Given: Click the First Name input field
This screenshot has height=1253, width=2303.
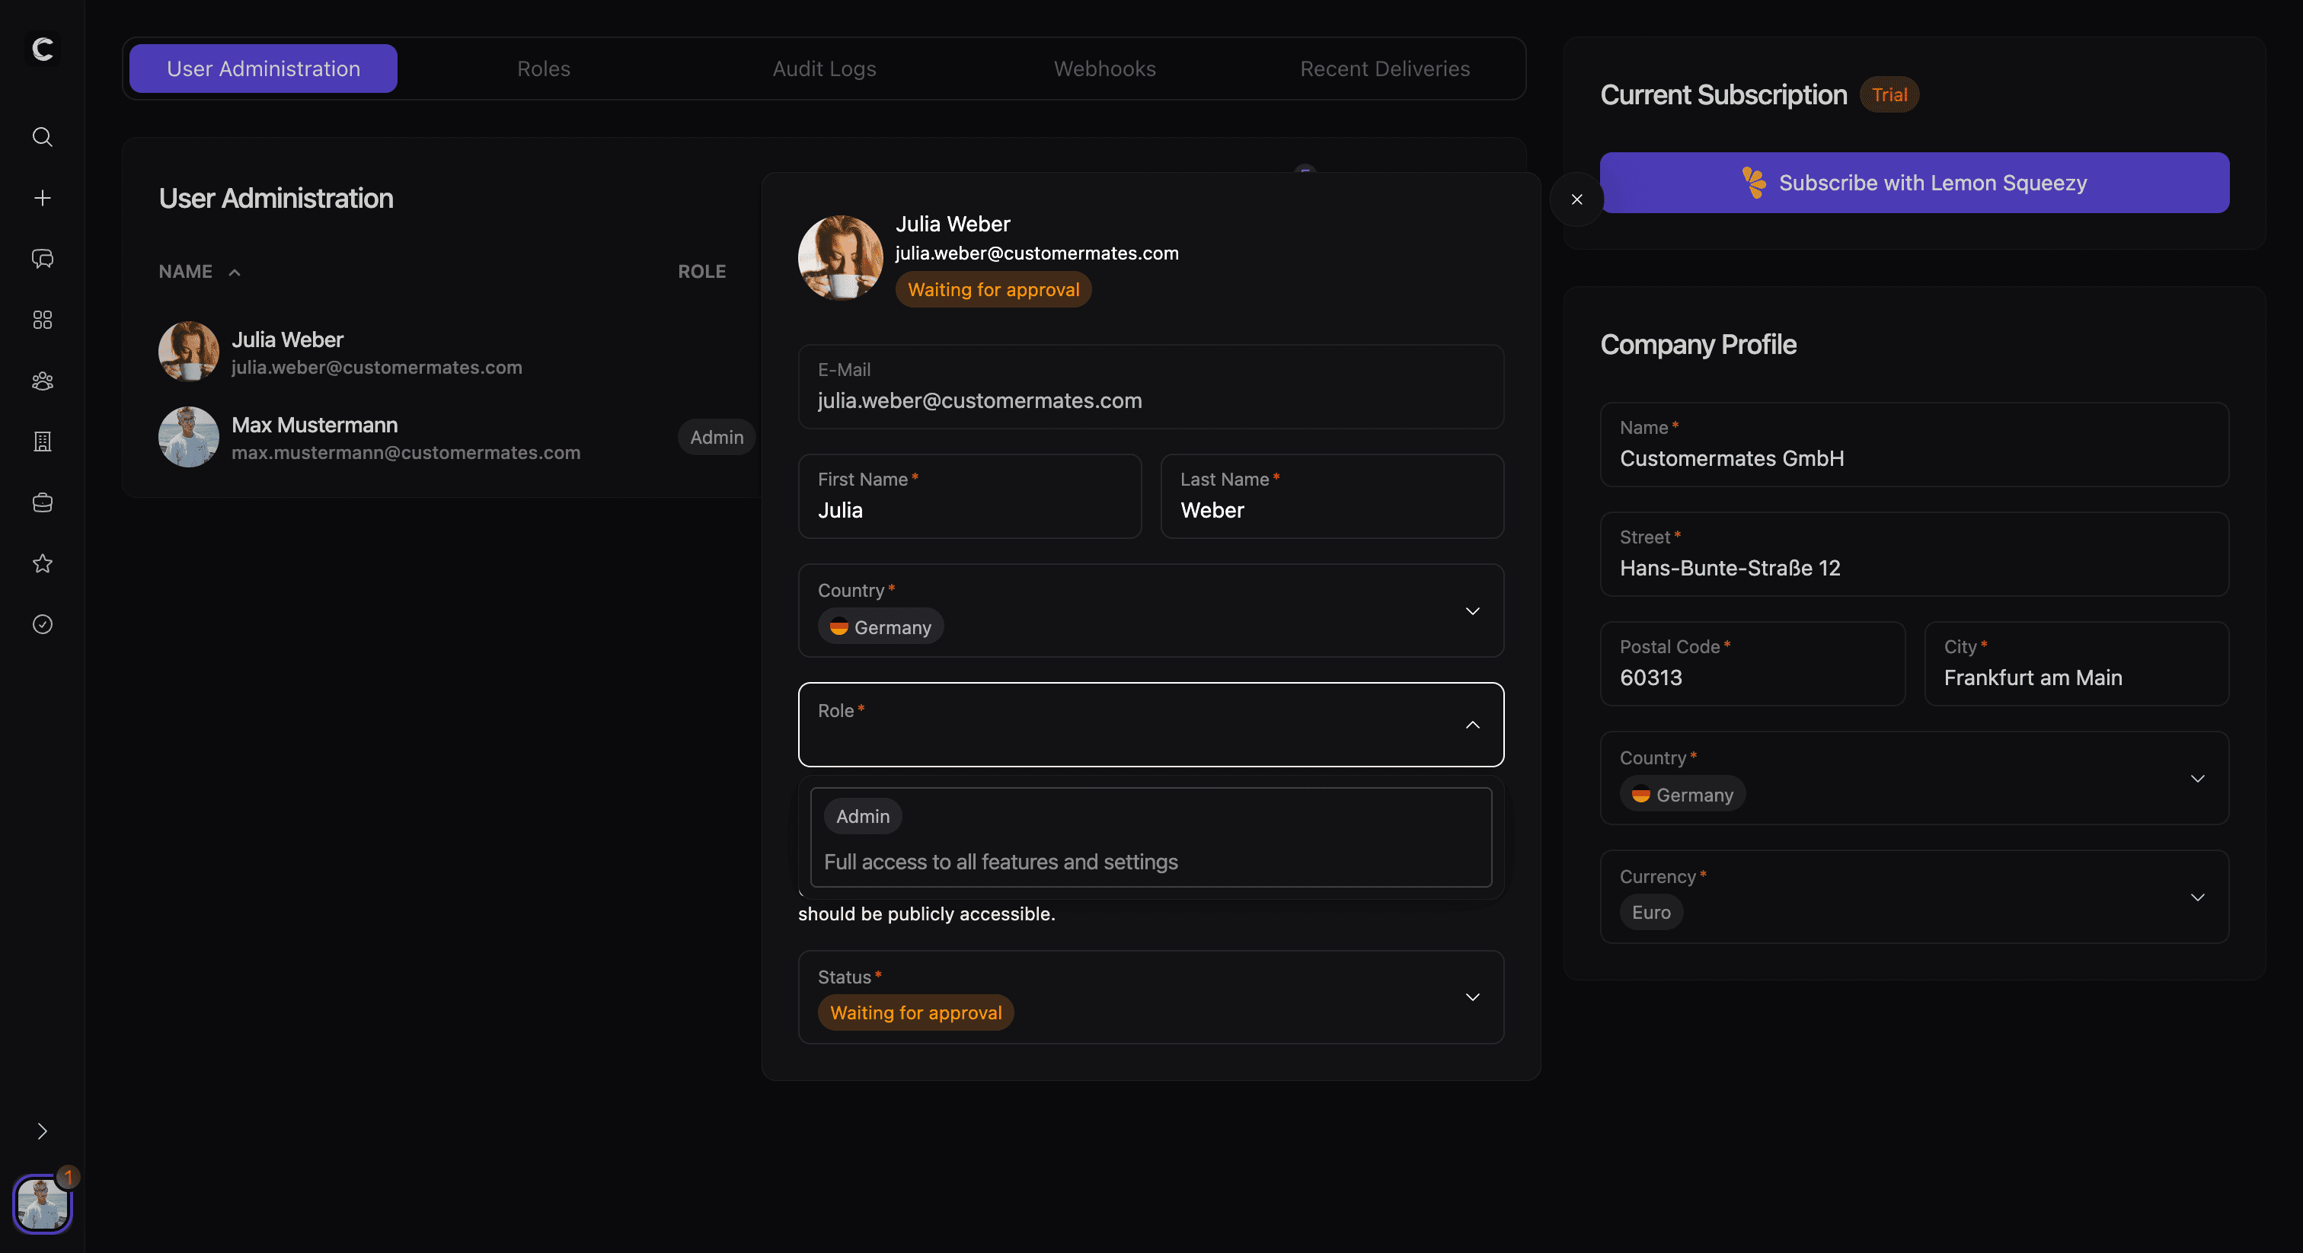Looking at the screenshot, I should 969,509.
